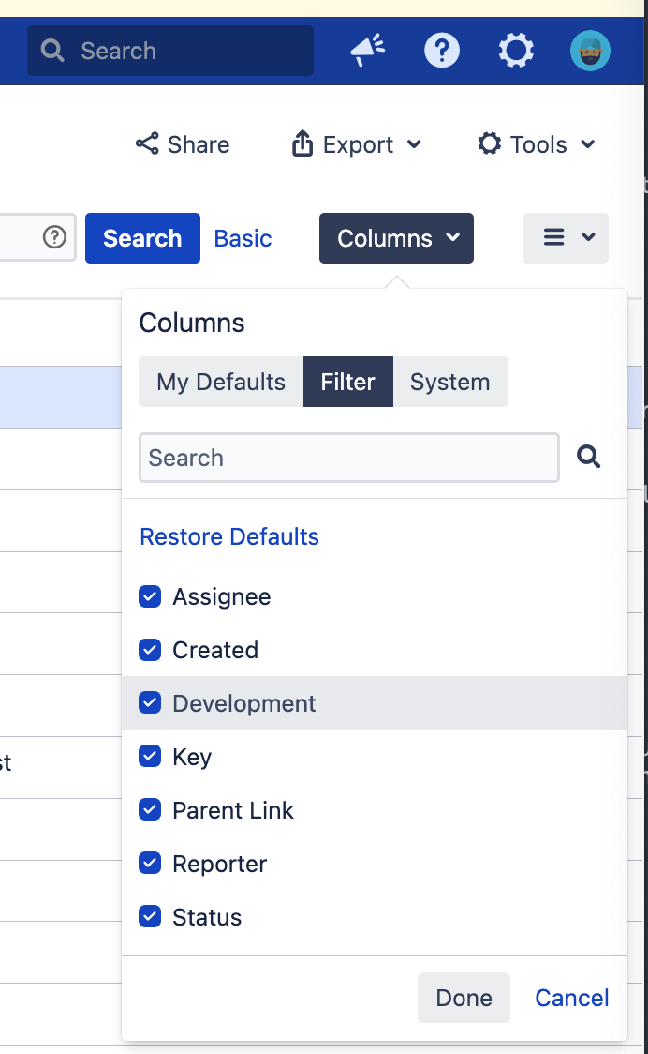This screenshot has width=648, height=1054.
Task: Click the query syntax help icon
Action: click(55, 238)
